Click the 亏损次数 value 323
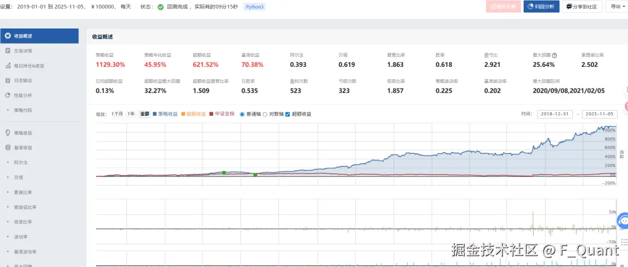This screenshot has height=267, width=628. click(344, 91)
